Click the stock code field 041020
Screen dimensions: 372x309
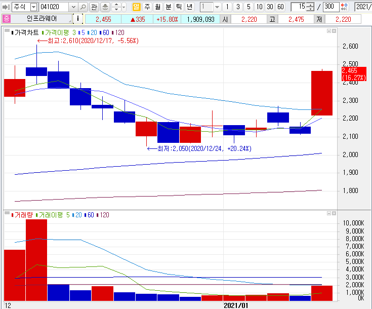tap(54, 7)
